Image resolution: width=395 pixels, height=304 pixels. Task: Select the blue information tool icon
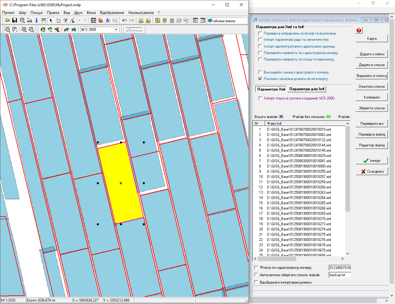[x=36, y=20]
